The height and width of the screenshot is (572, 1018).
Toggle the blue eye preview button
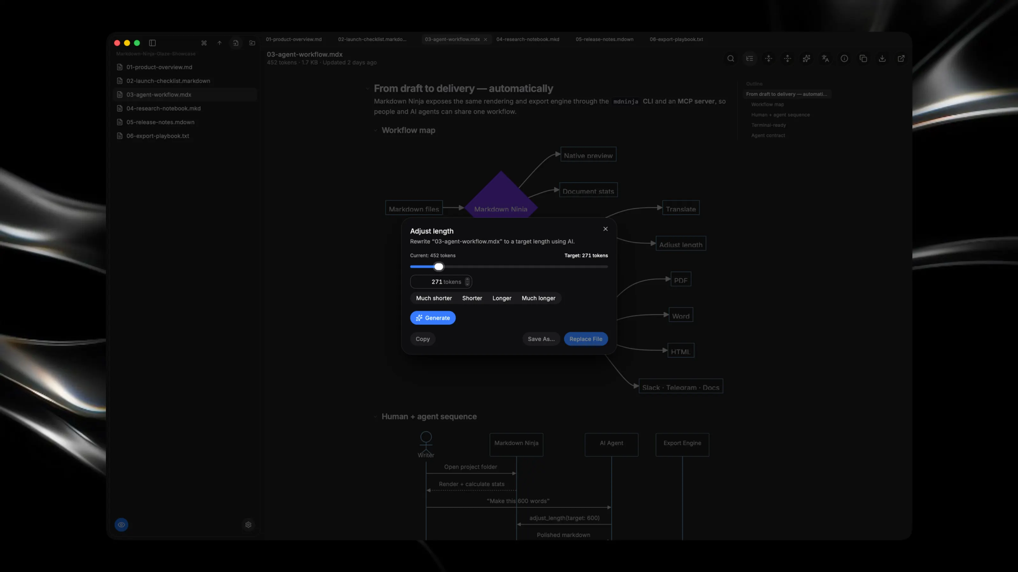[121, 525]
